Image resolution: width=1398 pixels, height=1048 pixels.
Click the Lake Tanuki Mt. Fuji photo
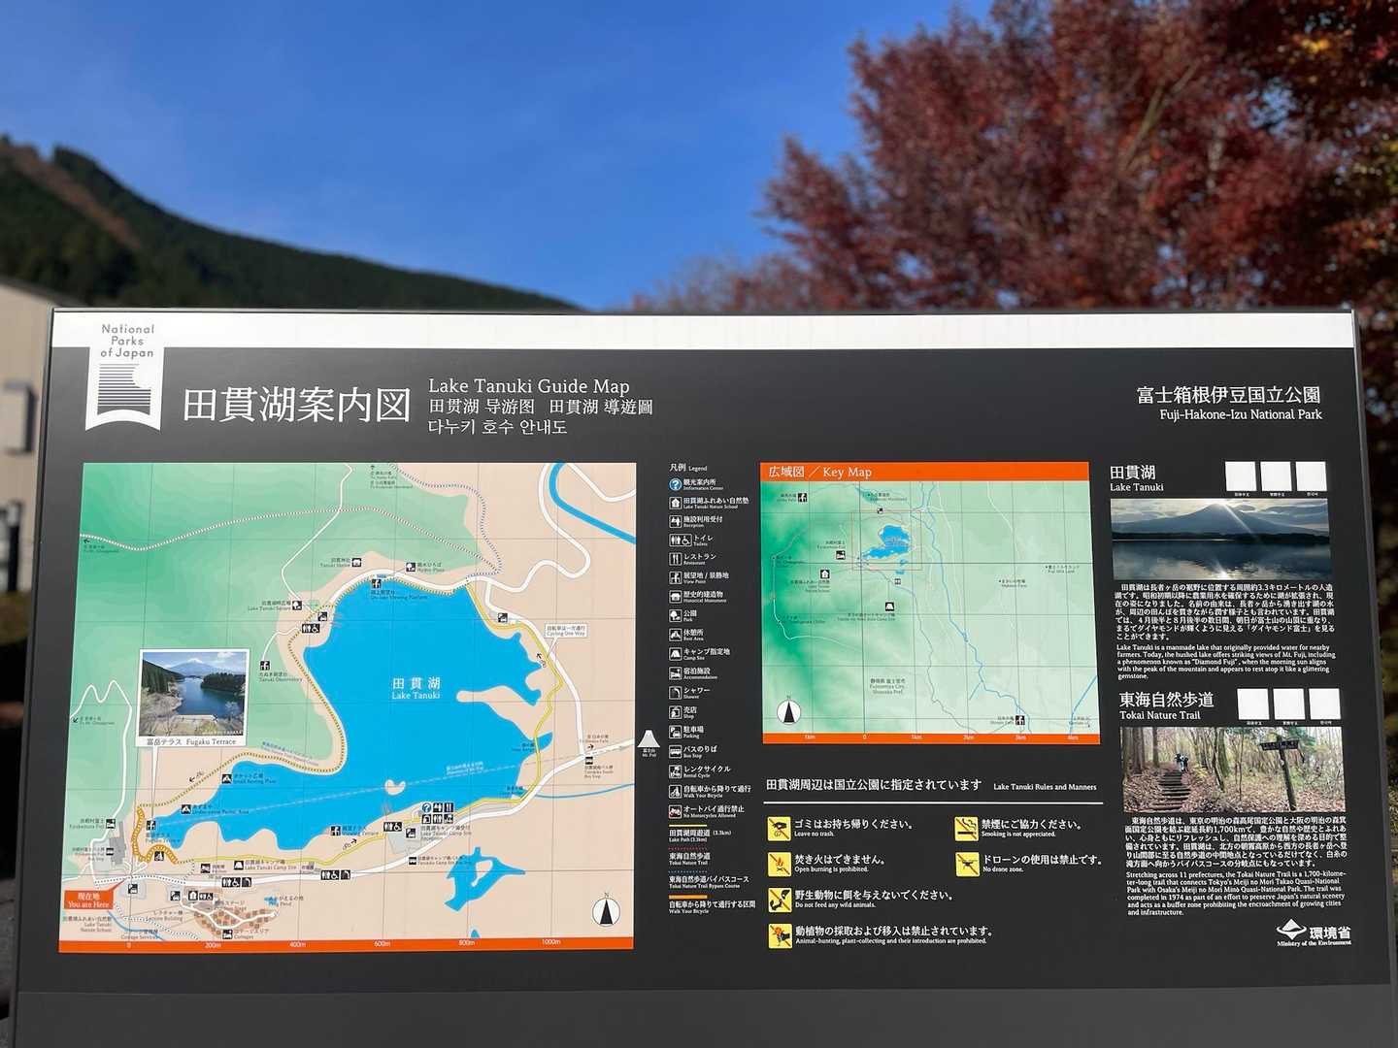pyautogui.click(x=1219, y=540)
